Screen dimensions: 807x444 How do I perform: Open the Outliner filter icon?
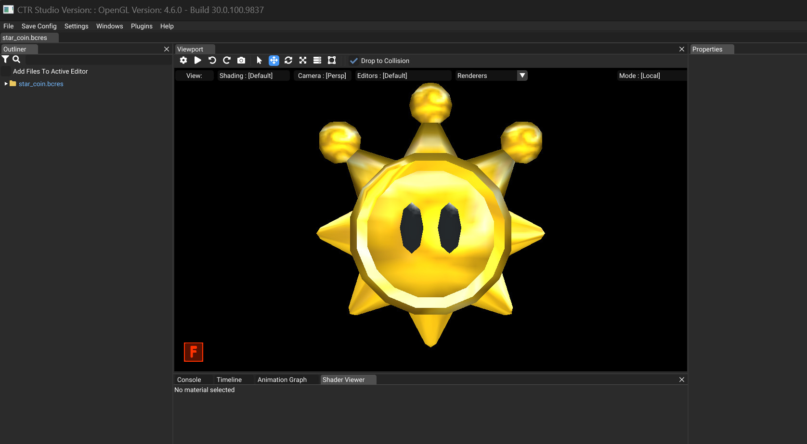[5, 59]
